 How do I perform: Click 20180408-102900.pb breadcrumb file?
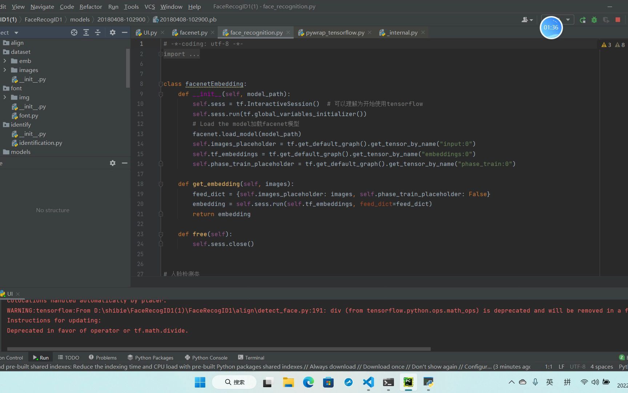click(185, 19)
